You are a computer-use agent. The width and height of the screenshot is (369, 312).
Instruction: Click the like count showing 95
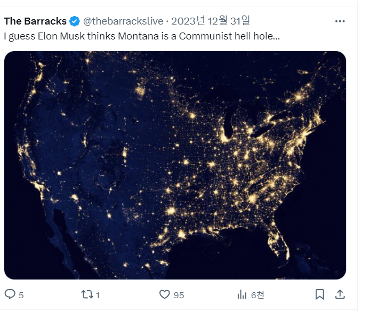pos(179,295)
